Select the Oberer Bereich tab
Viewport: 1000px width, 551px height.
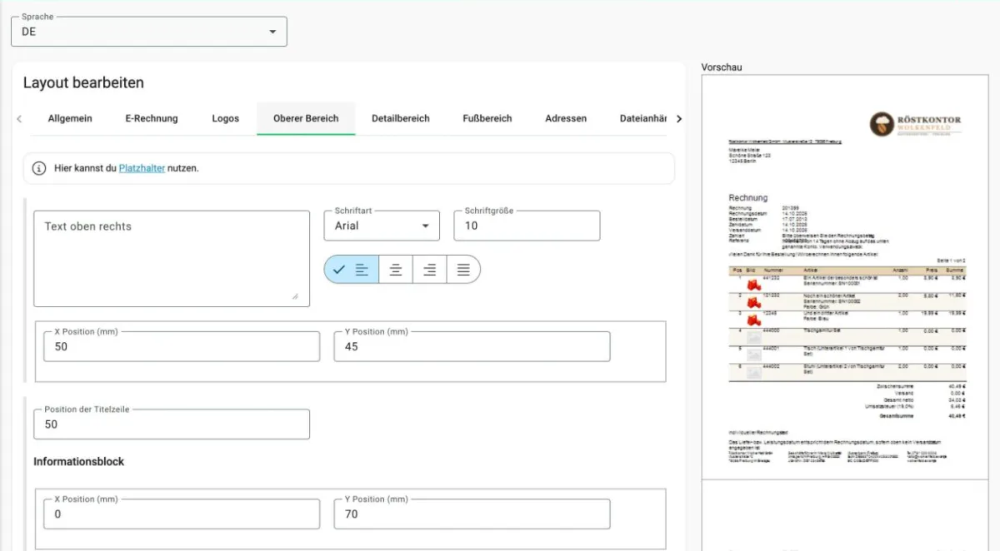click(306, 118)
